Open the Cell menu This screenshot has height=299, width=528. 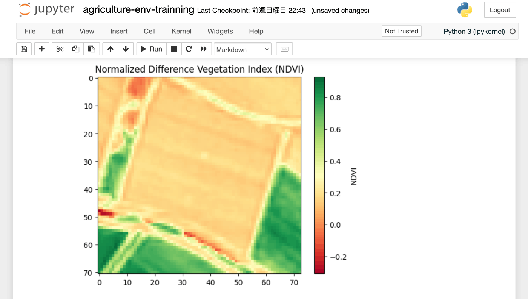point(150,31)
